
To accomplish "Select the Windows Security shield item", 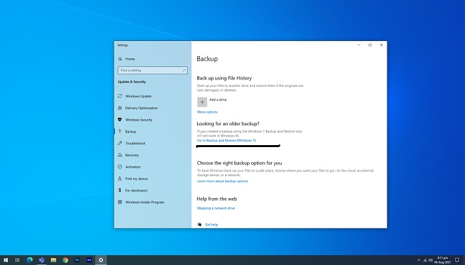I will [x=136, y=120].
